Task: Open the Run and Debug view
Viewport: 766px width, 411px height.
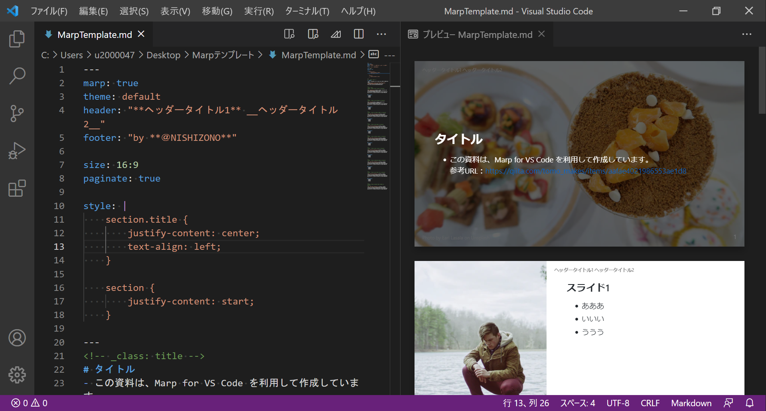Action: pos(17,151)
